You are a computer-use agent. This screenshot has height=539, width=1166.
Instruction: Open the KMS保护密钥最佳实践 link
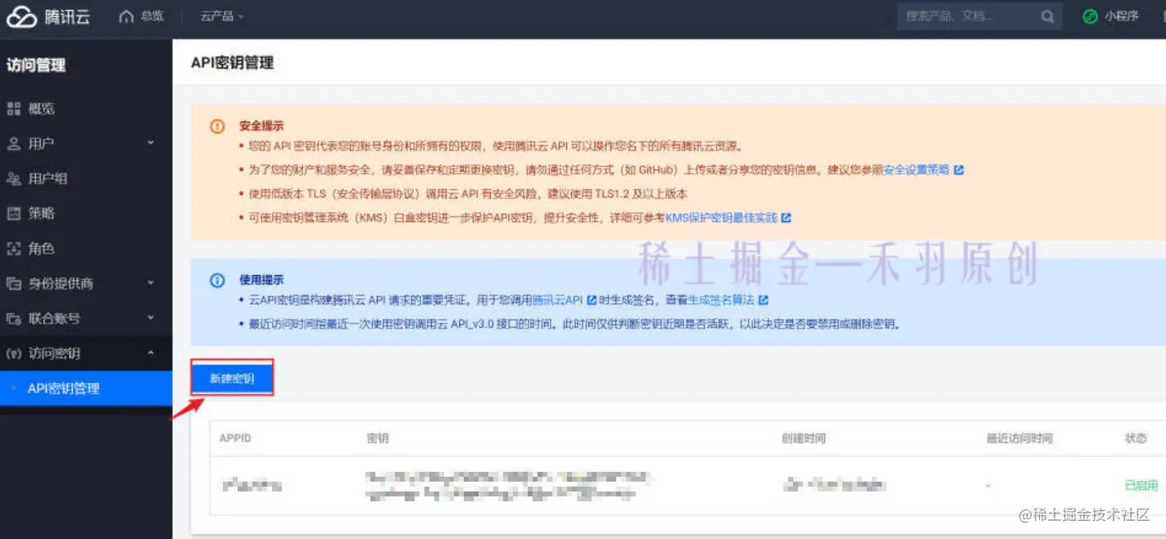tap(721, 218)
